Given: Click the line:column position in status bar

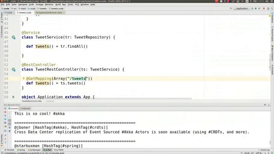Looking at the screenshot, I should (247, 153).
